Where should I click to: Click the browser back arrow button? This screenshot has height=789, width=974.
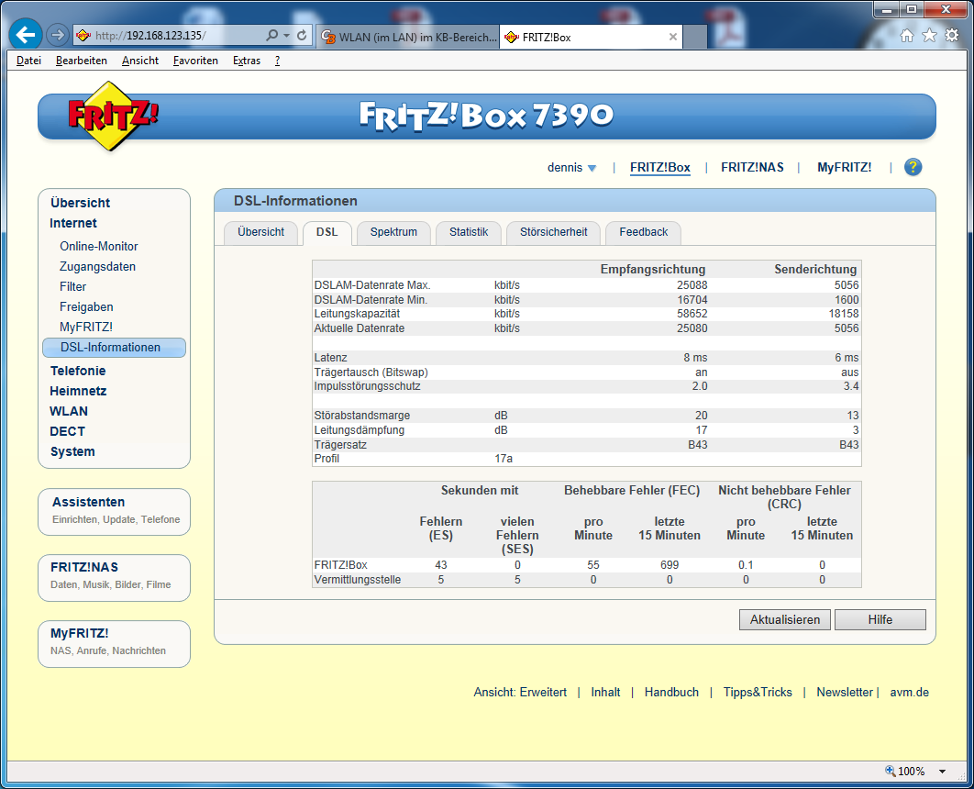click(x=26, y=35)
